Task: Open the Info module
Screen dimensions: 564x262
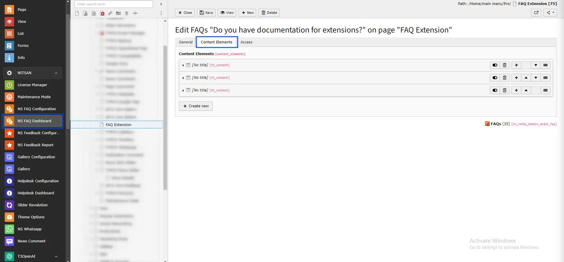Action: tap(32, 57)
